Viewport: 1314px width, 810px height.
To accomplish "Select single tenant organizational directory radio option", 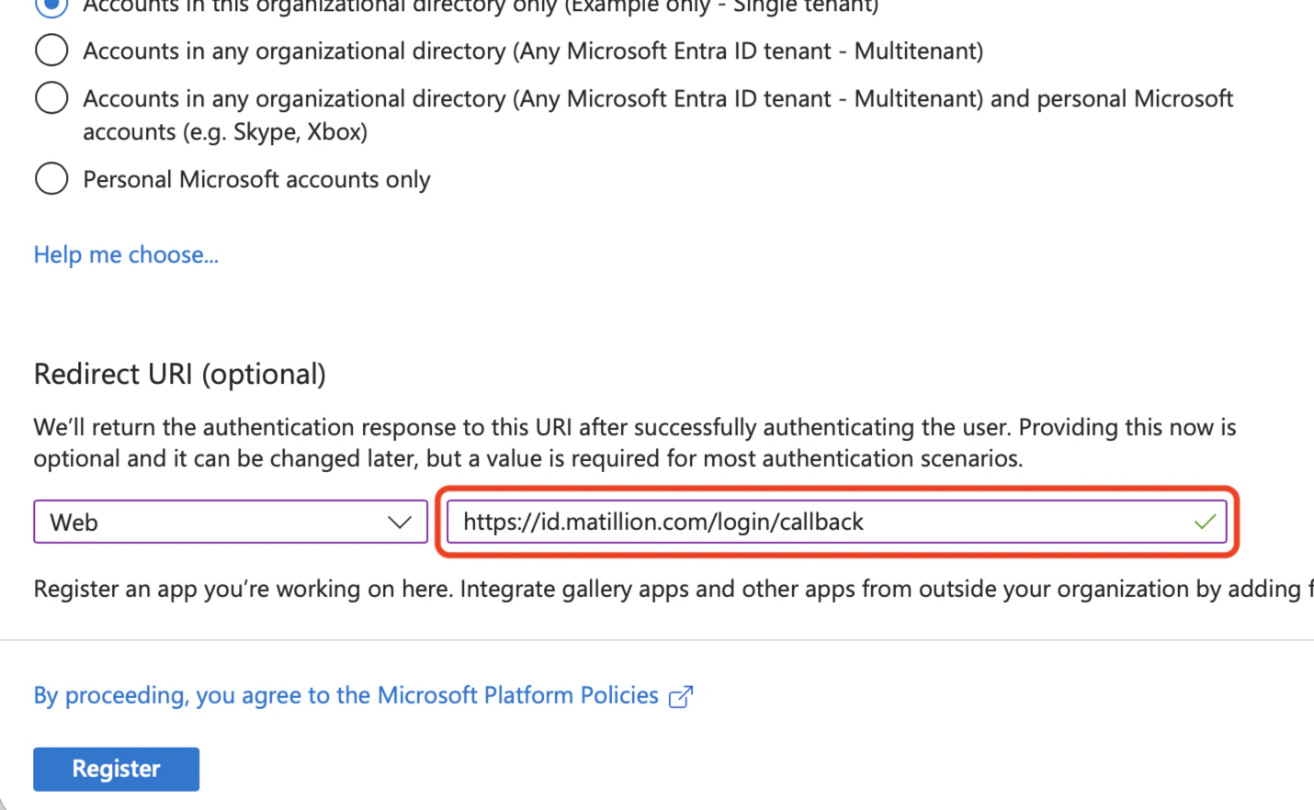I will click(x=51, y=6).
